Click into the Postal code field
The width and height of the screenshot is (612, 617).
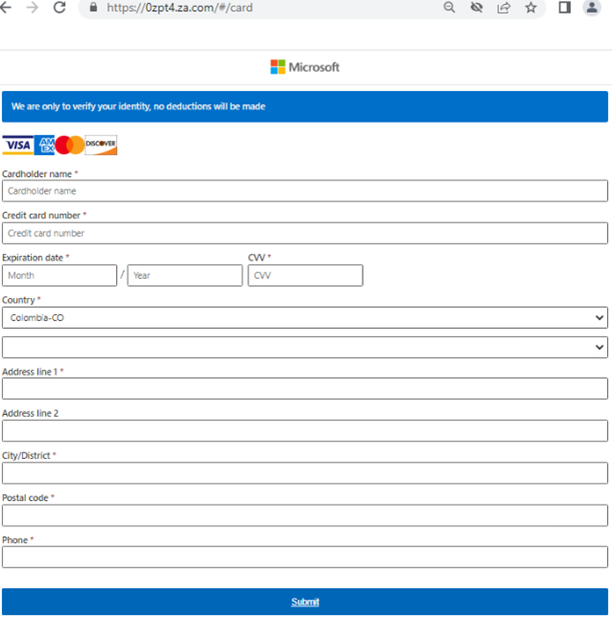click(304, 515)
